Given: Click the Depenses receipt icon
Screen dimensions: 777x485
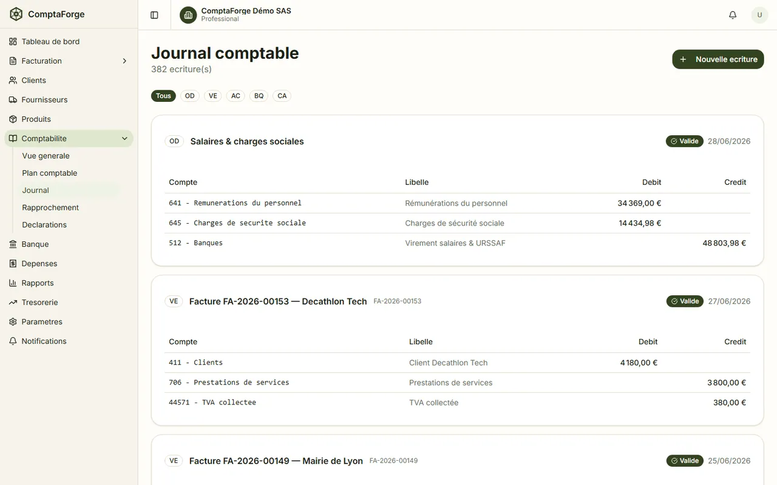Looking at the screenshot, I should point(13,264).
